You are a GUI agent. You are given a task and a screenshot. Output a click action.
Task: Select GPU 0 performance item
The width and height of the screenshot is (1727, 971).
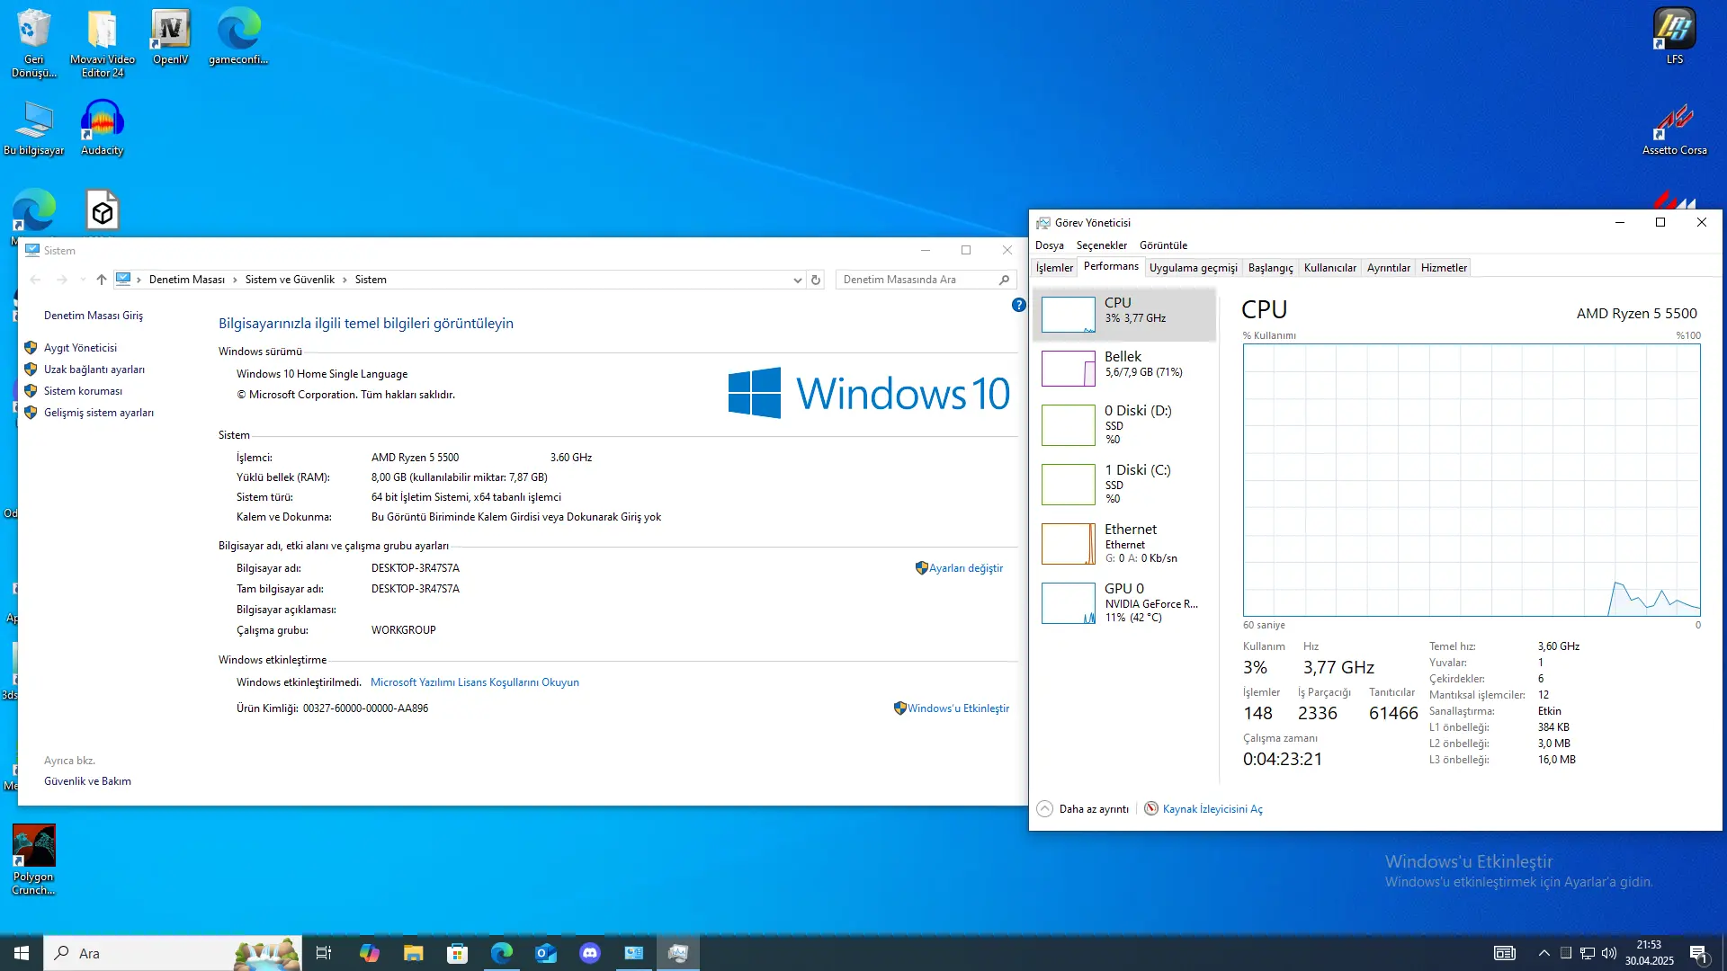tap(1124, 602)
